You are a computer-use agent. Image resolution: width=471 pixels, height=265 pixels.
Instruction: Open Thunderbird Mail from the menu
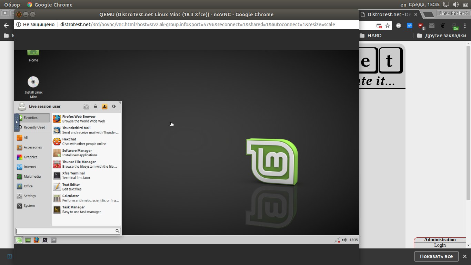tap(86, 130)
